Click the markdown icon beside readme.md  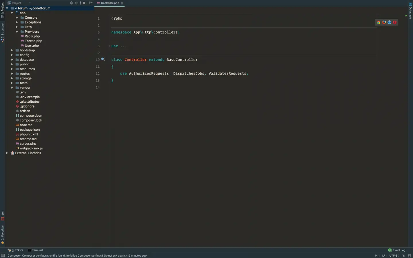pos(17,139)
